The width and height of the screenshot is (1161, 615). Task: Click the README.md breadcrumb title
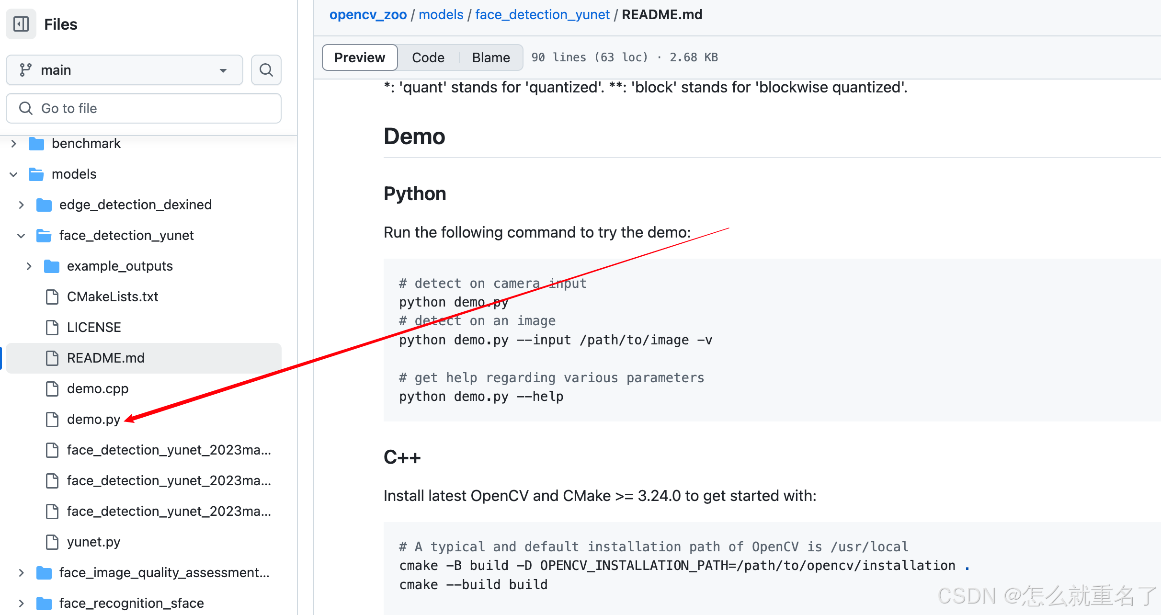(662, 15)
